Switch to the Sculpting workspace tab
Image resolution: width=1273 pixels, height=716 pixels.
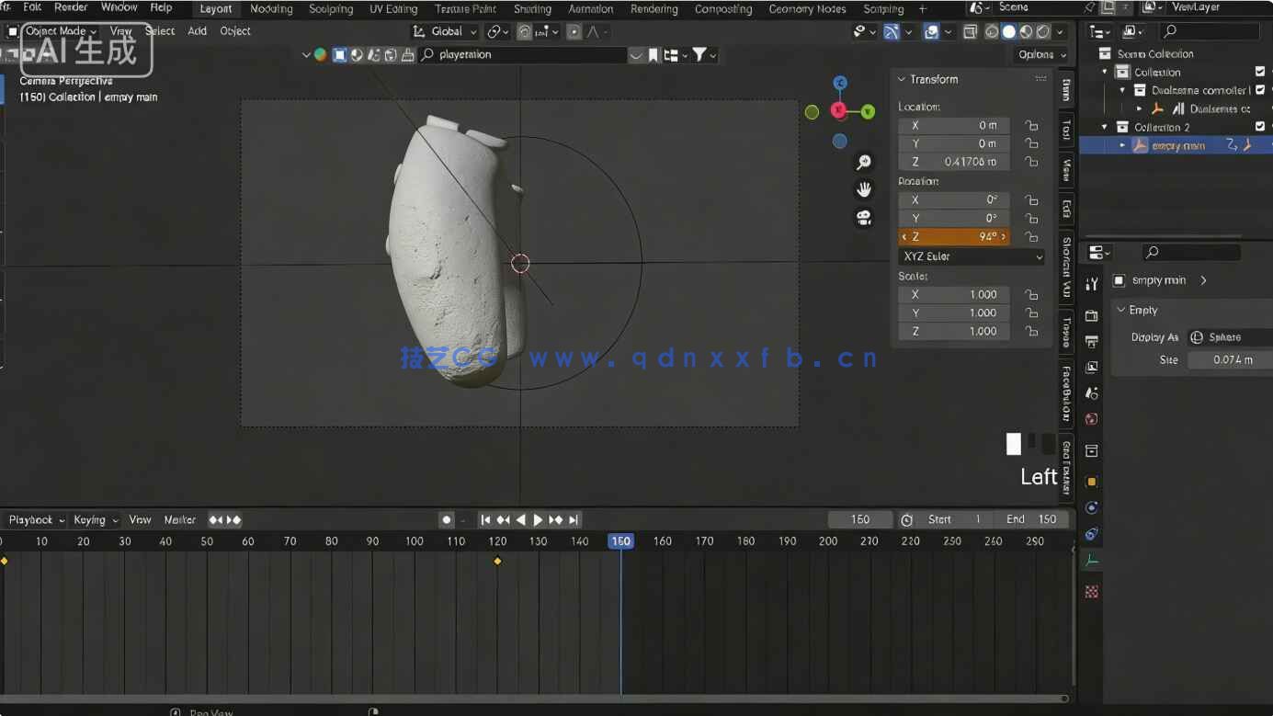coord(331,9)
